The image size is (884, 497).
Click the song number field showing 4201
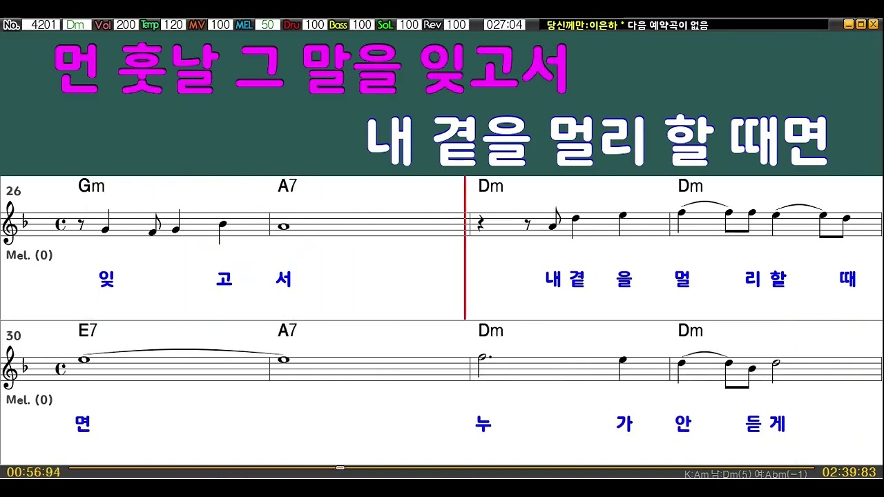pyautogui.click(x=41, y=25)
